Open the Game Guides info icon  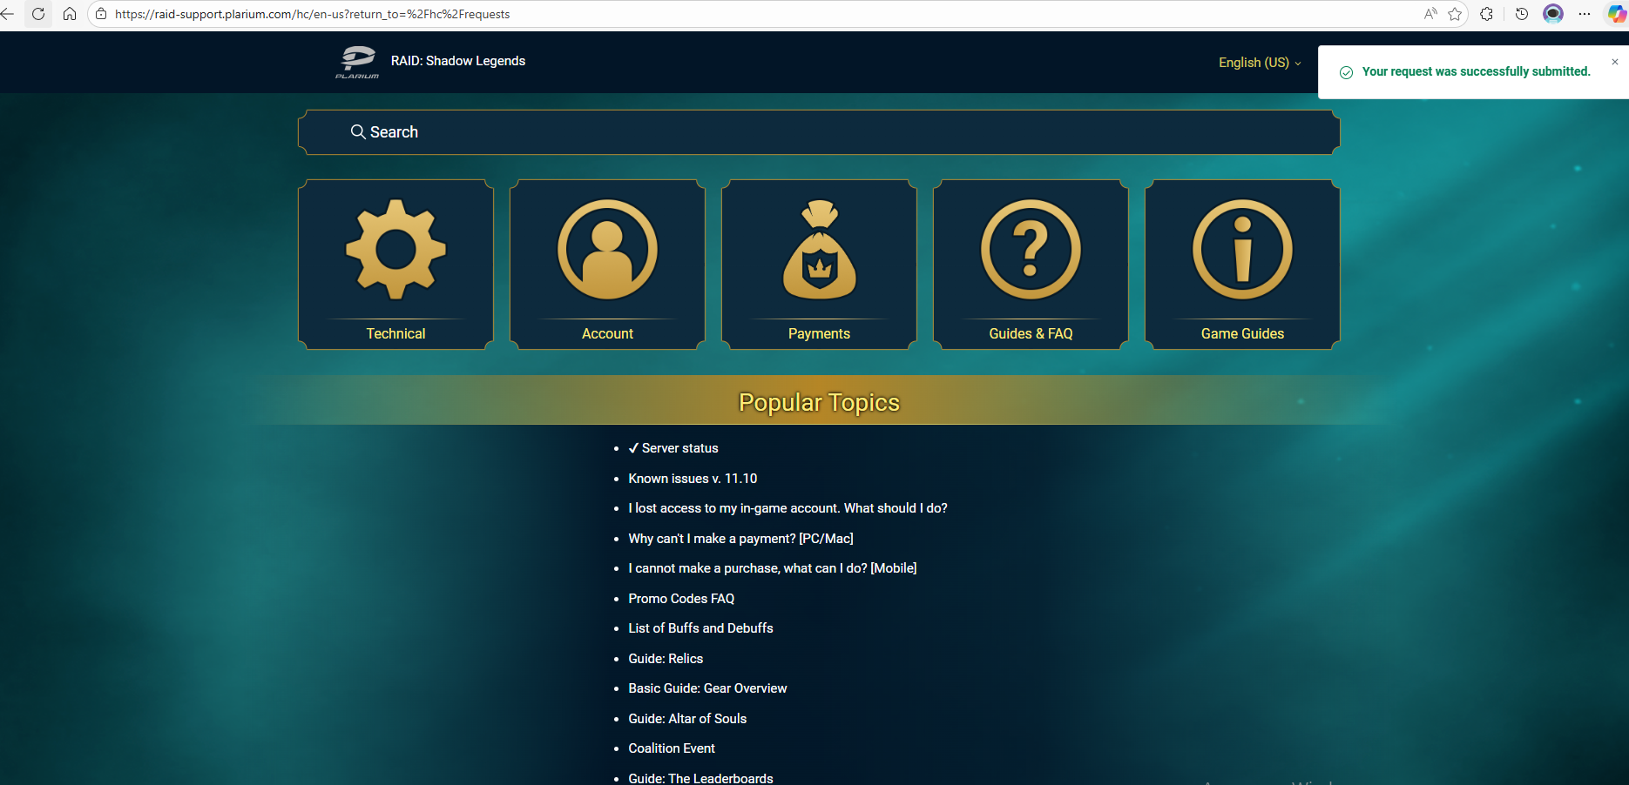pyautogui.click(x=1242, y=251)
